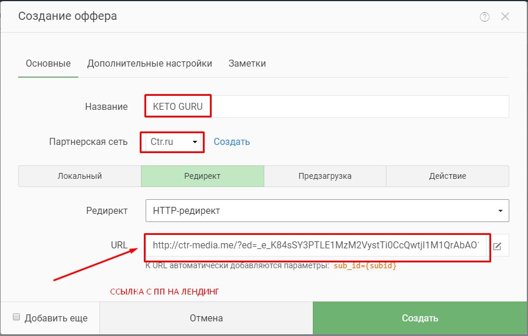528x336 pixels.
Task: Open the Дополнительные настройки tab
Action: pyautogui.click(x=150, y=63)
